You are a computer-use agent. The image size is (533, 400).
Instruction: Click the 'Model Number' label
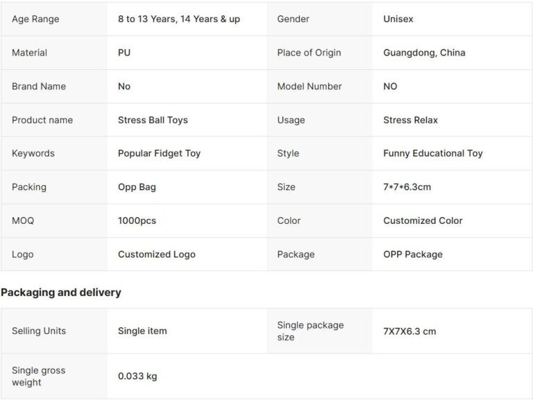click(309, 86)
